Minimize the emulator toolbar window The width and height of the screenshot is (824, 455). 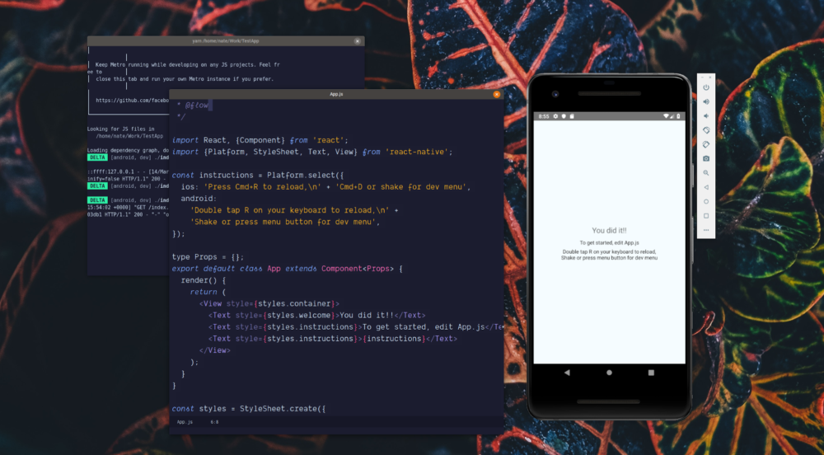[702, 77]
